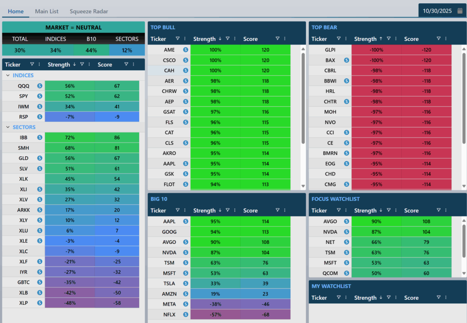The height and width of the screenshot is (323, 467).
Task: Click the S badge next to NFLX
Action: point(186,314)
